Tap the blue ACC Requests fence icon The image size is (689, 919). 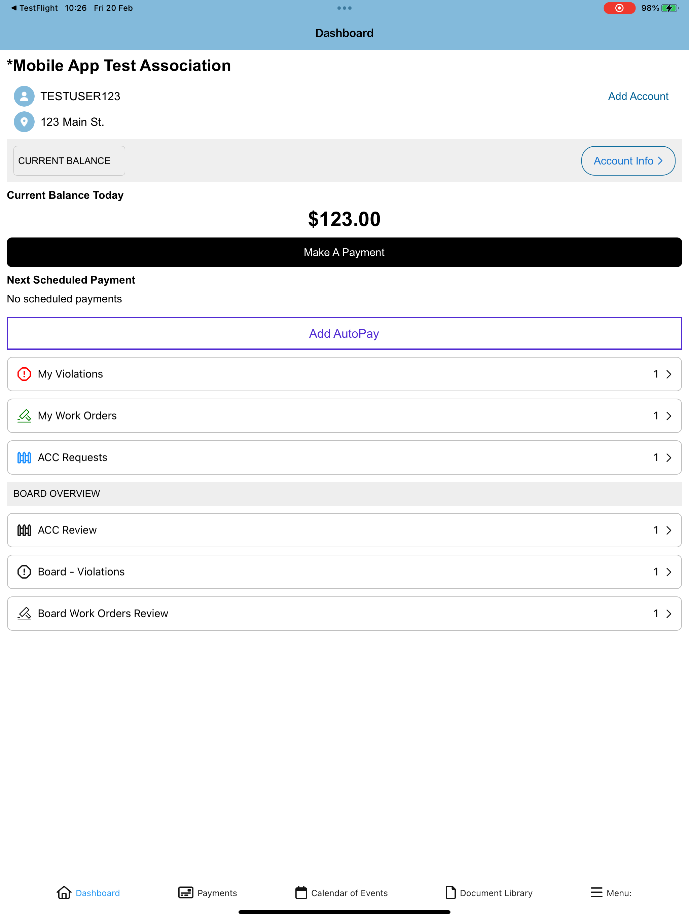(24, 457)
